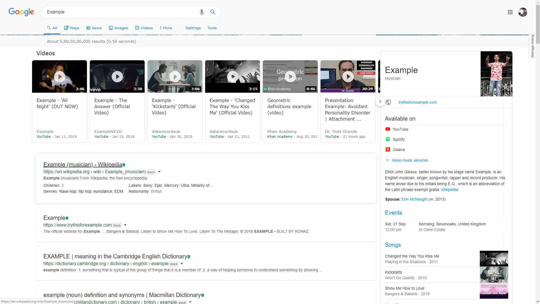The image size is (540, 304).
Task: Click verified shield next to Cambridge Dictionary result
Action: (x=189, y=257)
